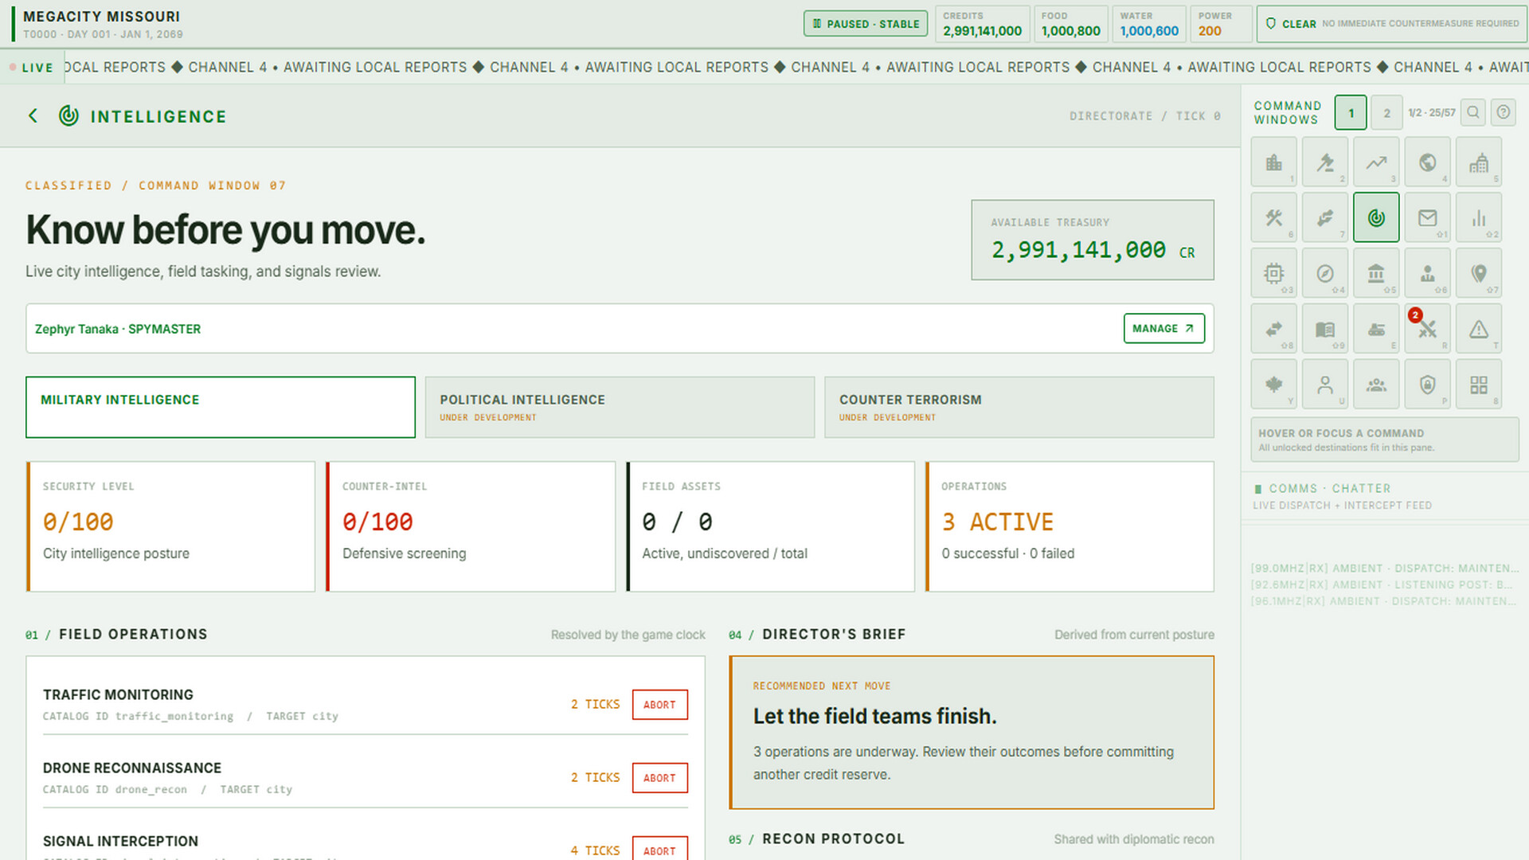Open the four-squares grid command window
The width and height of the screenshot is (1529, 860).
(x=1479, y=385)
